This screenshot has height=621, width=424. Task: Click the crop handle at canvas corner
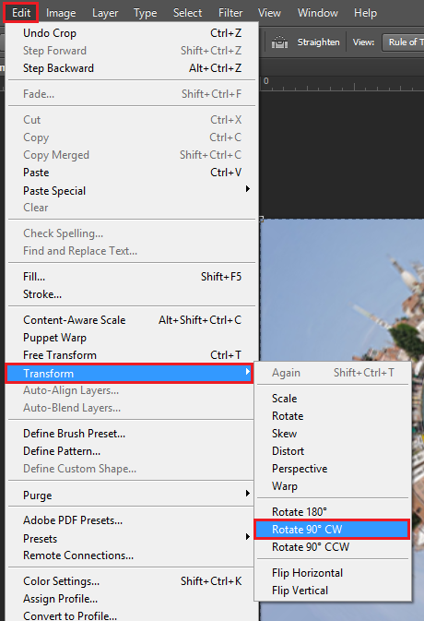point(262,219)
